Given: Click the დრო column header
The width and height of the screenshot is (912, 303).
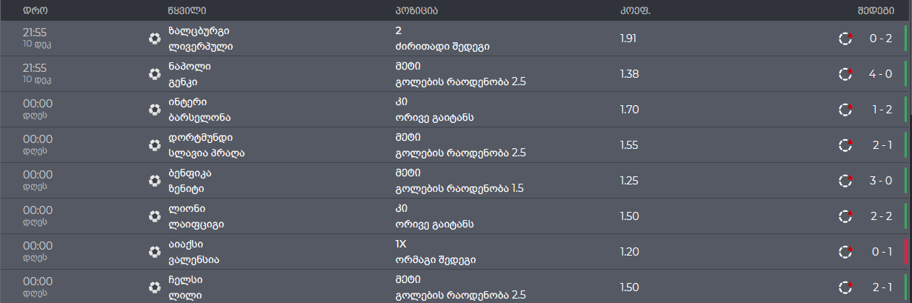Looking at the screenshot, I should tap(36, 10).
